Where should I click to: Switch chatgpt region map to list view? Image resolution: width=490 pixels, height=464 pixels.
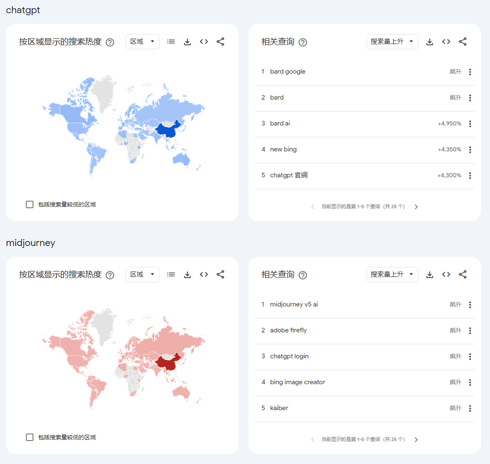171,42
